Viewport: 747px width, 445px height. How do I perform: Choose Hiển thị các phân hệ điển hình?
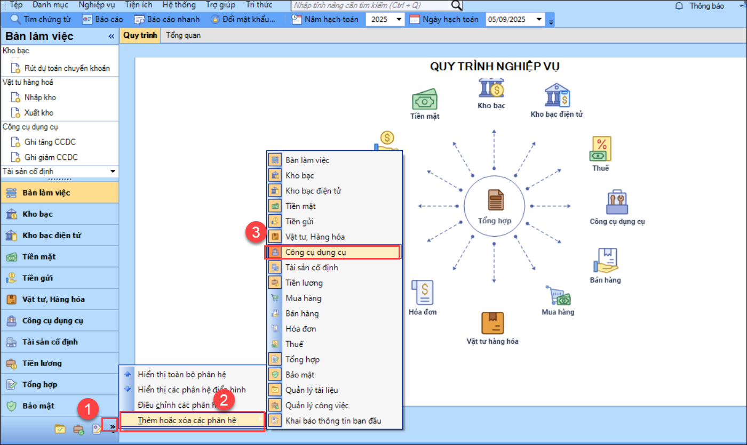(193, 390)
